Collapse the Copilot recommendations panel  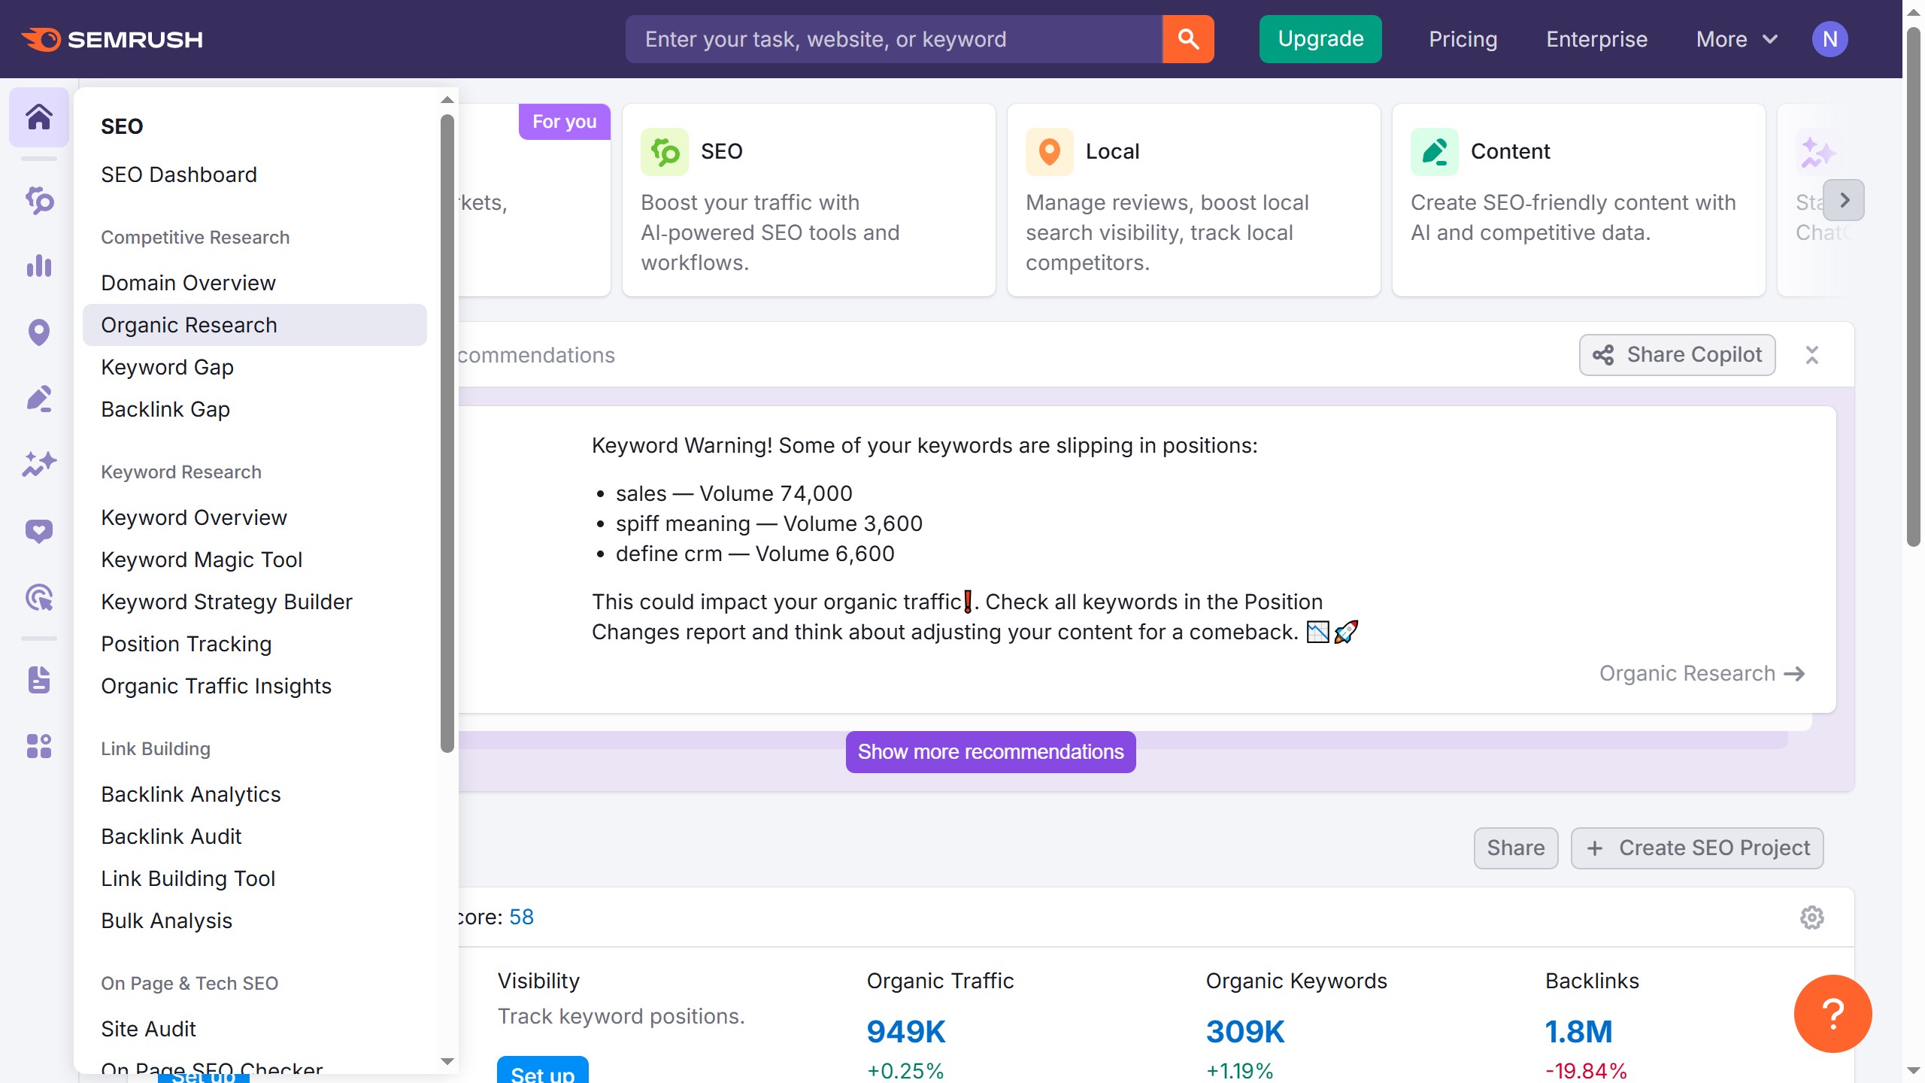click(x=1811, y=355)
